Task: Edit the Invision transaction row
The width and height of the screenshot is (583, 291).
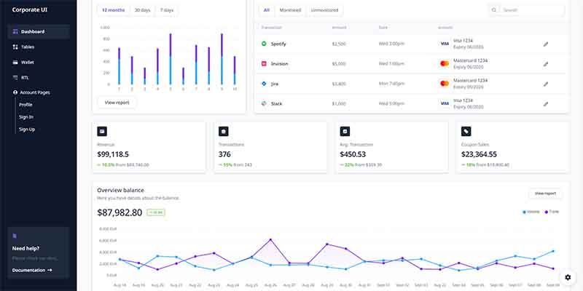Action: pos(545,64)
